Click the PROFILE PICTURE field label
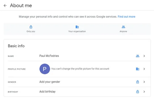Viewport: 154px width, 100px height. [17, 69]
